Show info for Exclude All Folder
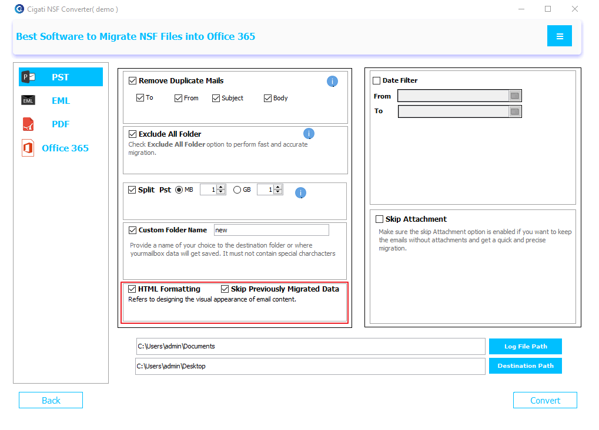Viewport: 599px width, 430px height. (x=309, y=134)
